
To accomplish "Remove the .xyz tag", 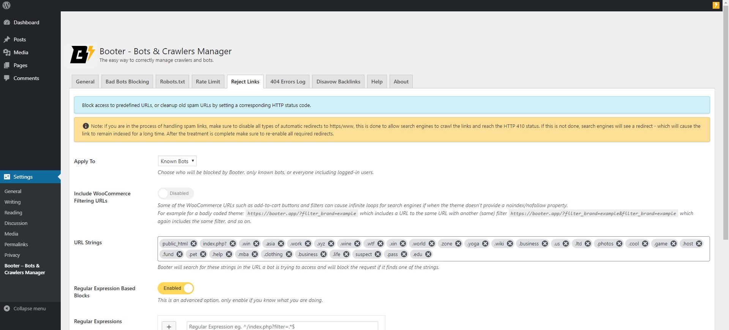I will click(331, 244).
